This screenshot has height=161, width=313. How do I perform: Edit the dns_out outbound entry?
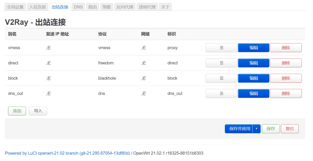[x=253, y=93]
